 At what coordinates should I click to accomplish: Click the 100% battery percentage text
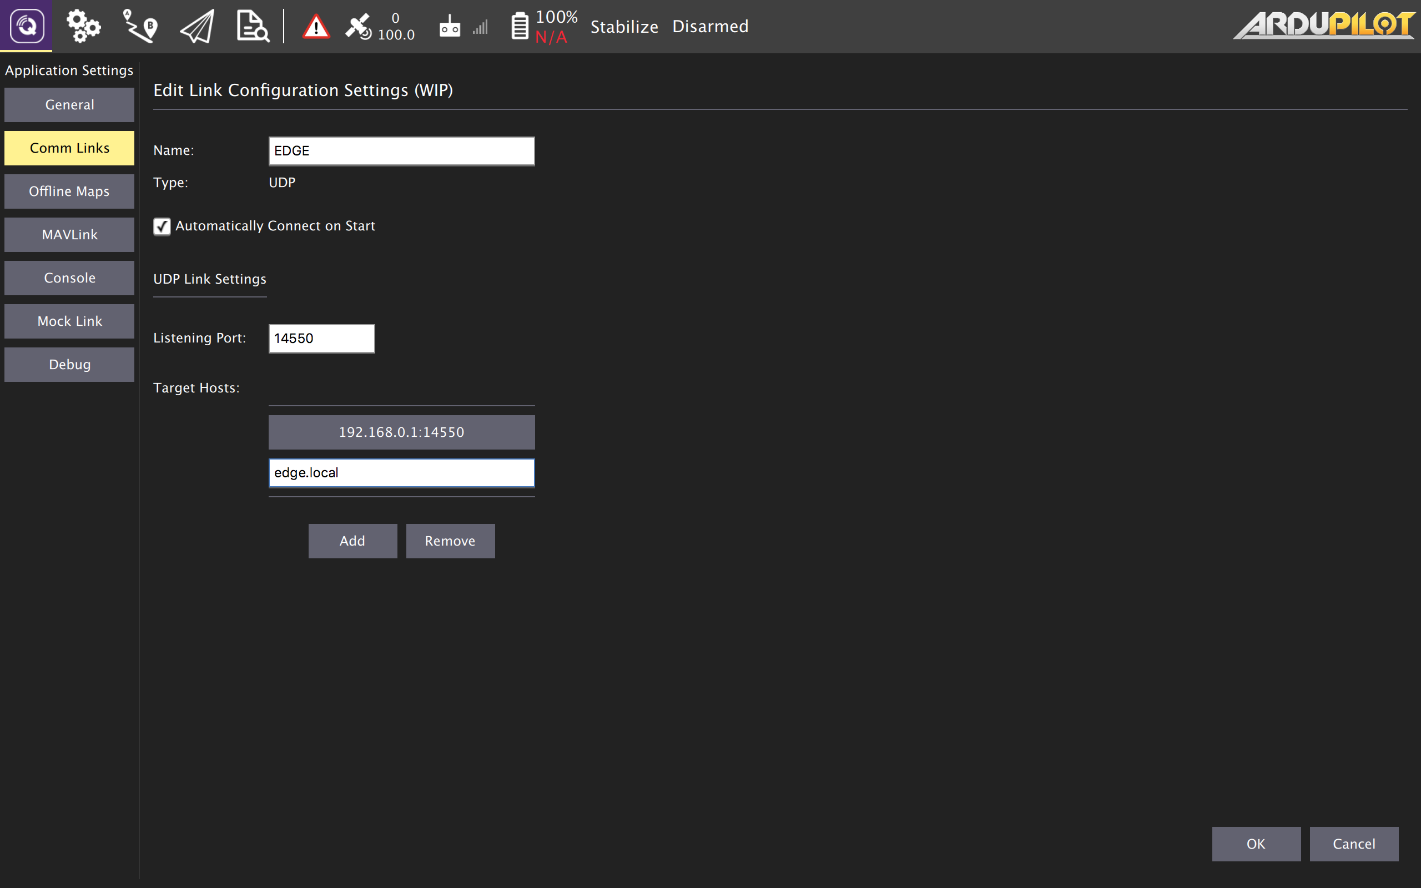point(556,17)
